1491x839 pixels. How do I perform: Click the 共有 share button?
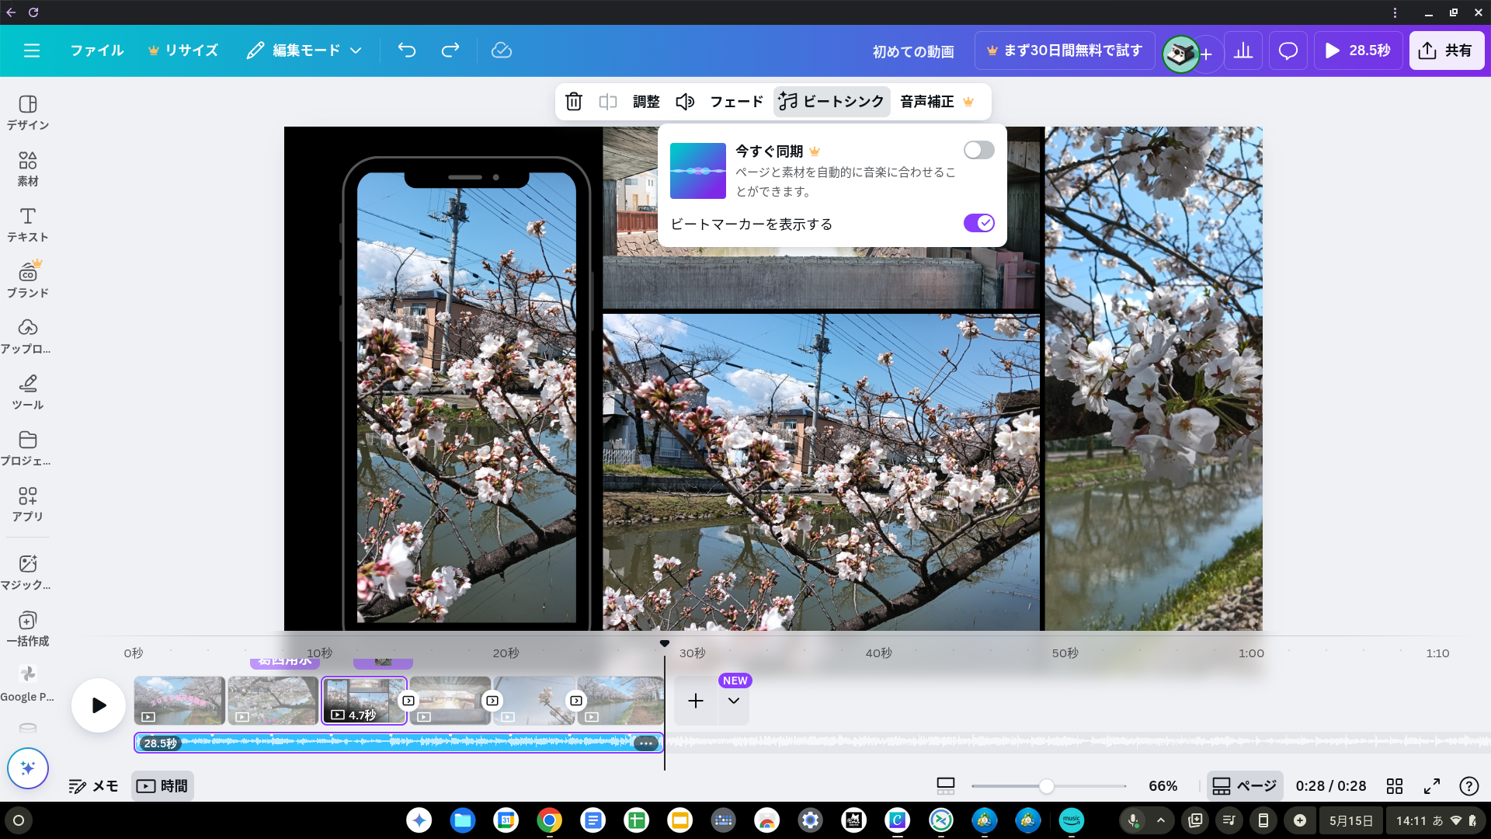coord(1446,50)
